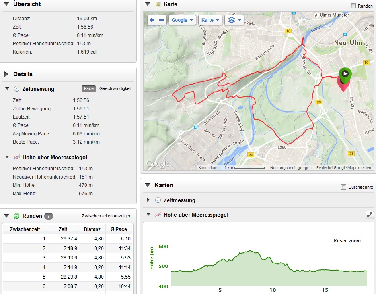
Task: Click the map zoom out minus button
Action: coord(162,20)
